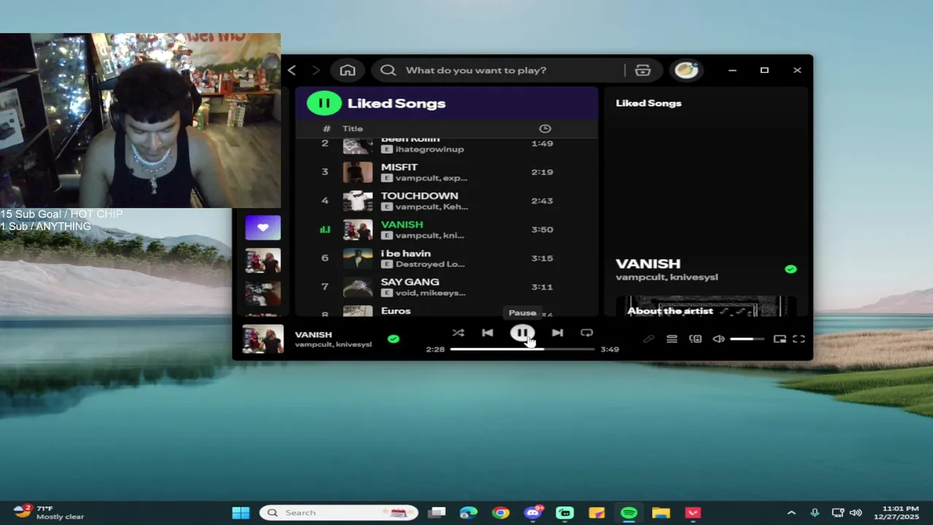Select the playing VANISH track in list

coord(446,230)
